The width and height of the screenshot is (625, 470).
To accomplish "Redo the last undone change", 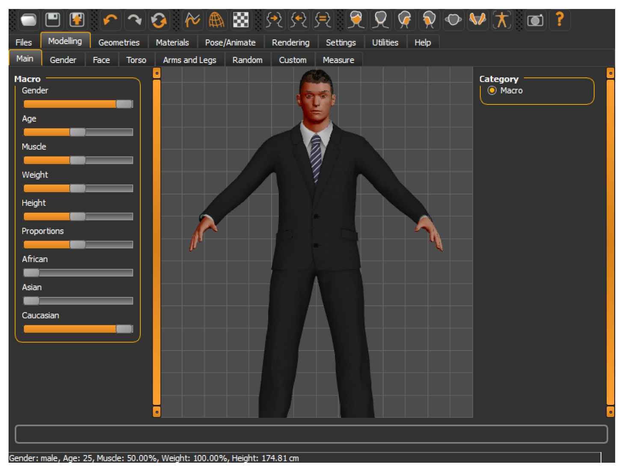I will 134,20.
